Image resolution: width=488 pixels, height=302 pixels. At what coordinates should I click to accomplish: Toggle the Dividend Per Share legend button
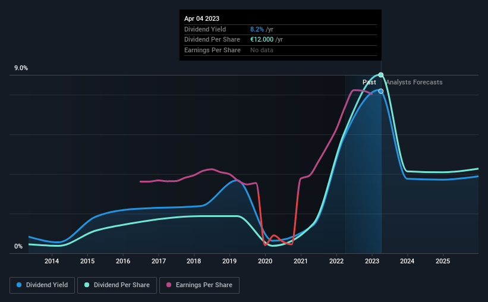117,285
